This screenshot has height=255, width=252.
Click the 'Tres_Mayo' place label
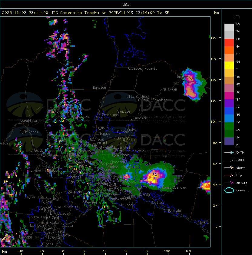click(x=100, y=128)
